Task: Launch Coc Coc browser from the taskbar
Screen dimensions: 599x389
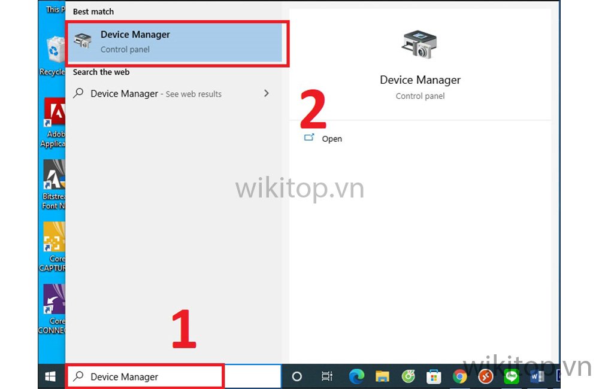Action: [408, 376]
